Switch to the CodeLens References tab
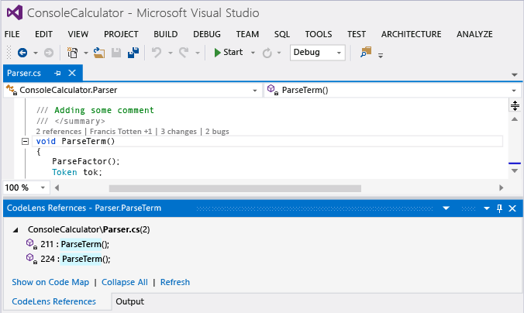The height and width of the screenshot is (313, 524). coord(53,301)
